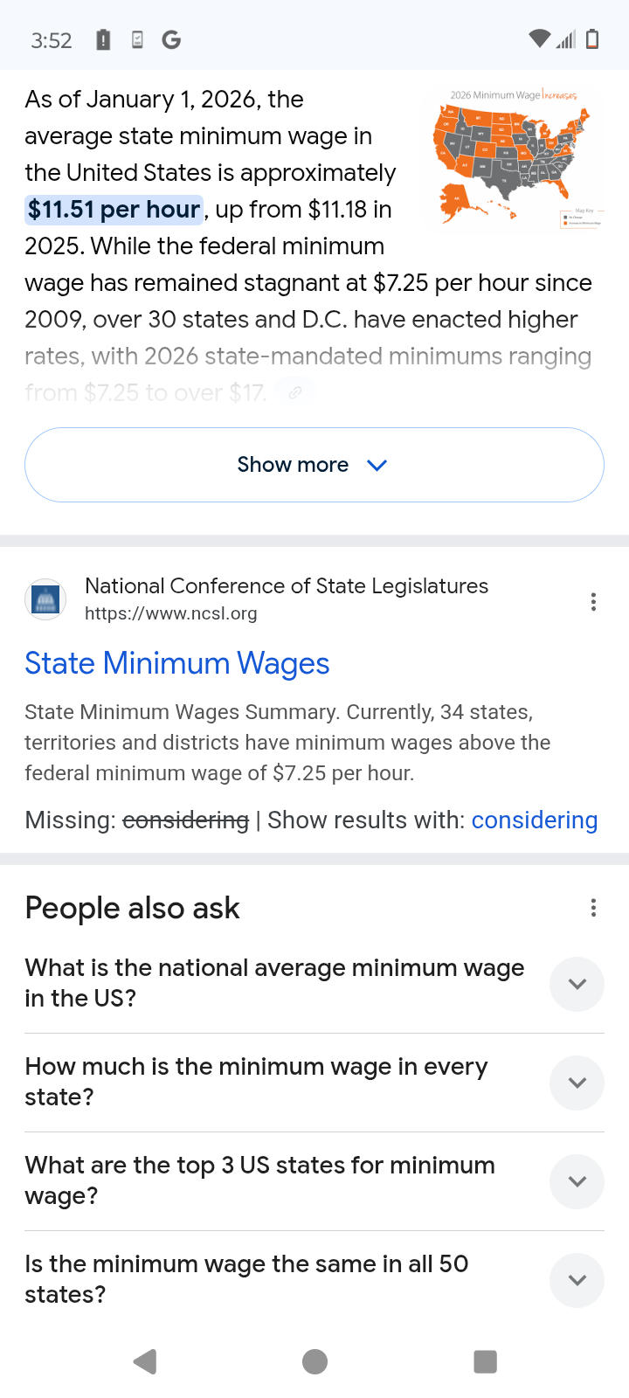
Task: Tap the NCSL site favicon
Action: [45, 599]
